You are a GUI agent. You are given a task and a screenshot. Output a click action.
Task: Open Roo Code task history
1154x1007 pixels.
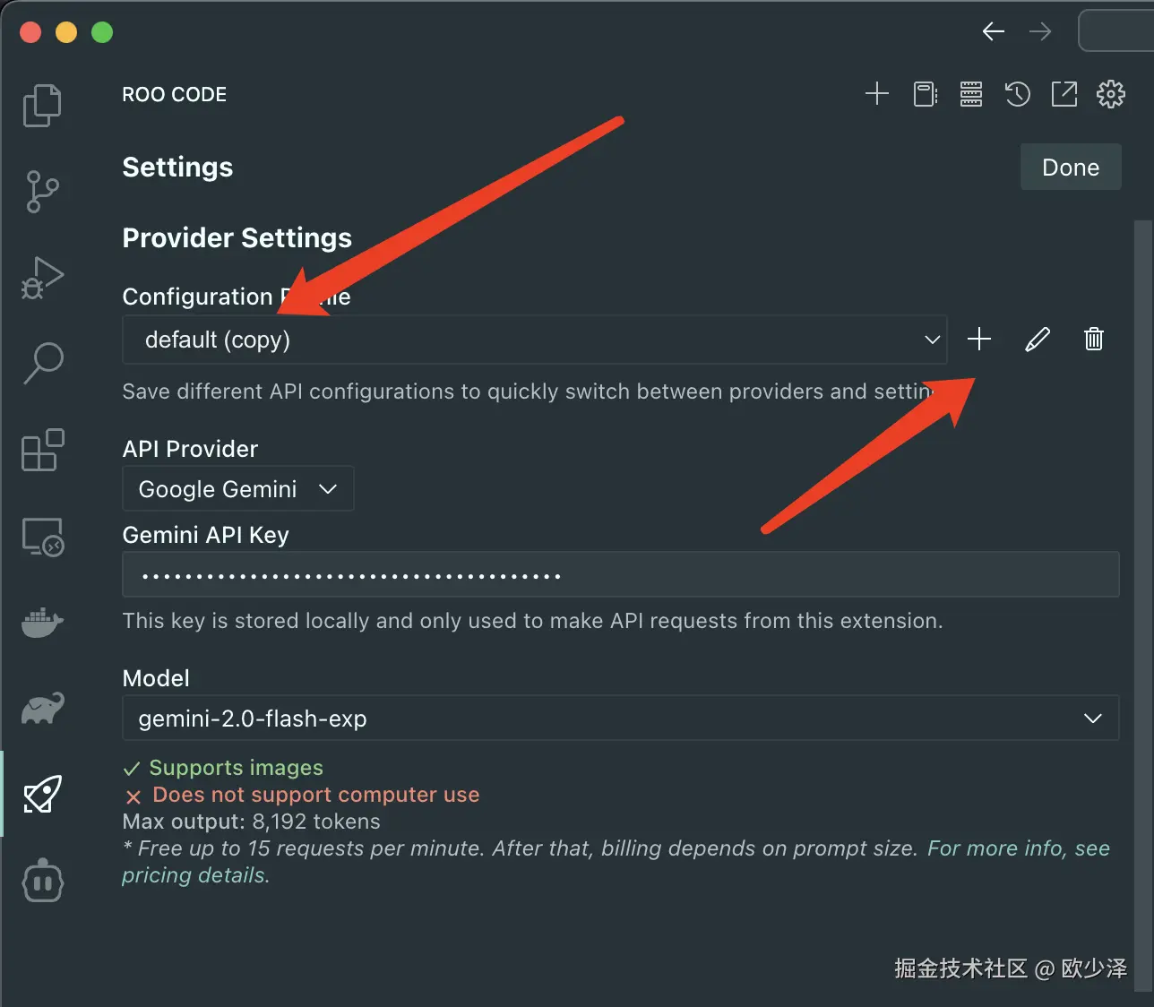[1017, 94]
